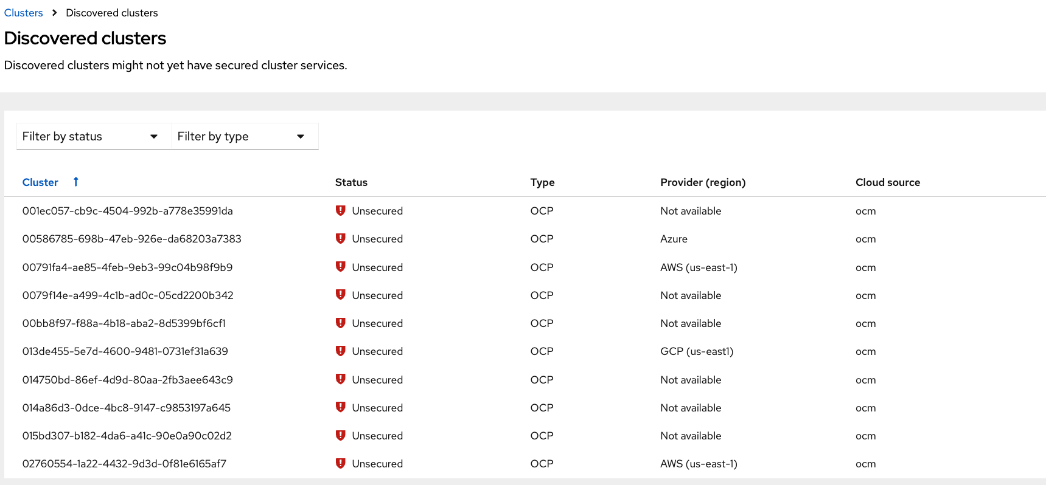
Task: Click the Unsecured shield icon for cluster 00586785
Action: [x=341, y=239]
